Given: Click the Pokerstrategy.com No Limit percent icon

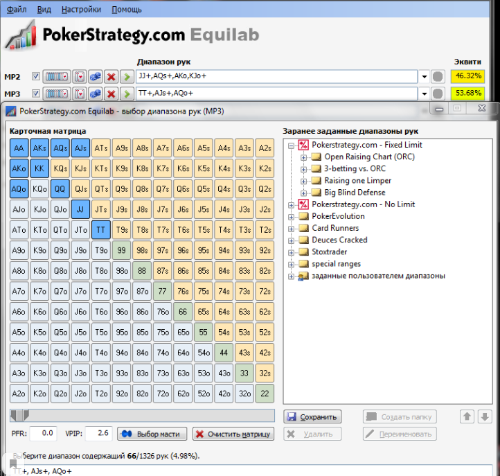Looking at the screenshot, I should [x=303, y=204].
